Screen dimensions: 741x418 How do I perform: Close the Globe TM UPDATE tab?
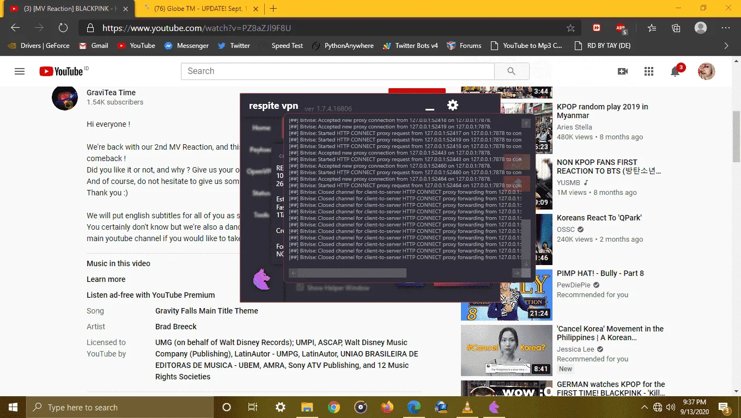[x=256, y=8]
